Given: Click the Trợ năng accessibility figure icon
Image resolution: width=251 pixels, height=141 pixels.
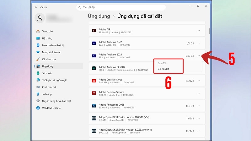Looking at the screenshot, I should tap(38, 94).
